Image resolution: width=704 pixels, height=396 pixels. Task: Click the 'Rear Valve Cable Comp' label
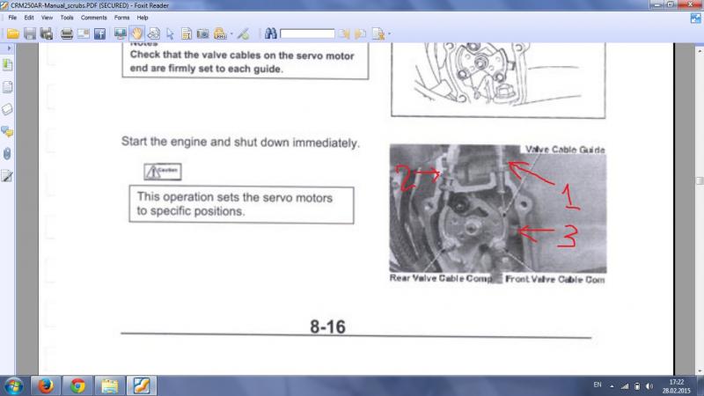point(441,278)
